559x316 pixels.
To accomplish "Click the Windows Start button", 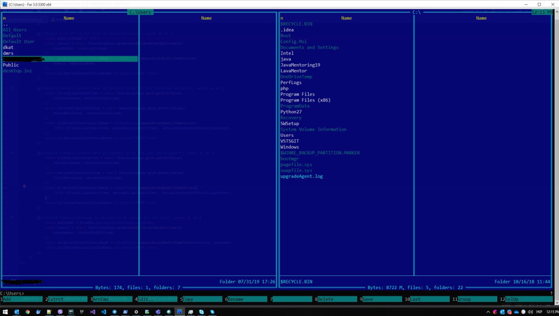I will coord(5,312).
